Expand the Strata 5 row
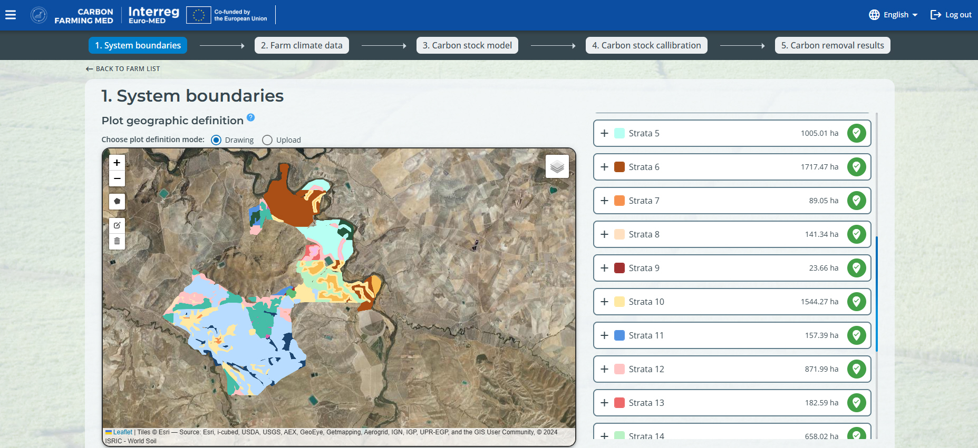The height and width of the screenshot is (448, 978). tap(604, 133)
